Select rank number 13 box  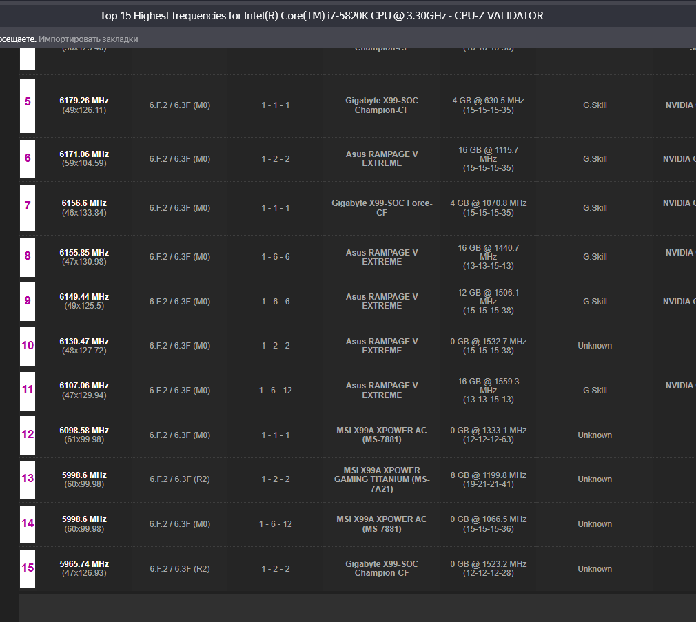pos(28,479)
